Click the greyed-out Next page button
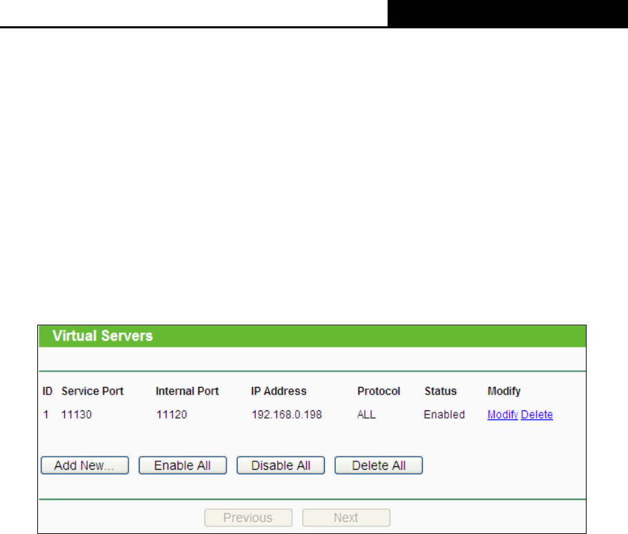The image size is (628, 534). [346, 517]
